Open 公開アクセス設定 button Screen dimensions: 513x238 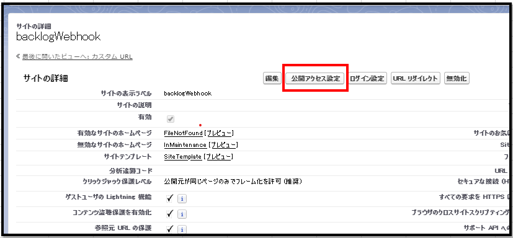[315, 79]
